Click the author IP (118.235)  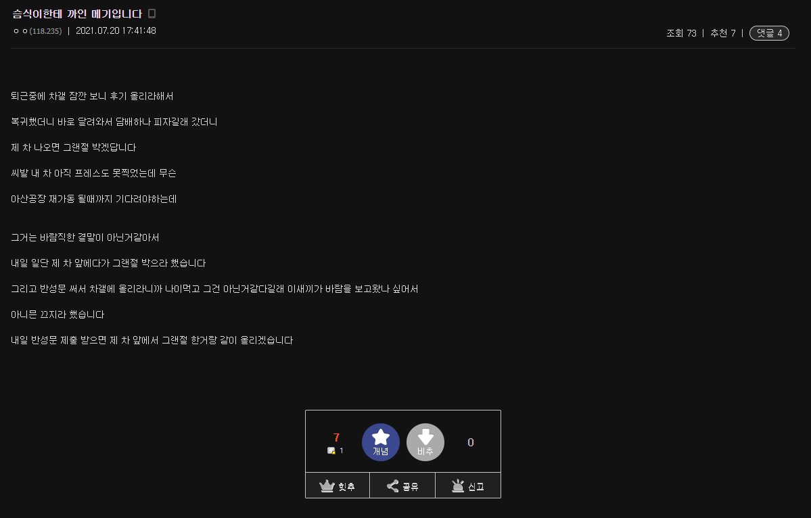(45, 31)
